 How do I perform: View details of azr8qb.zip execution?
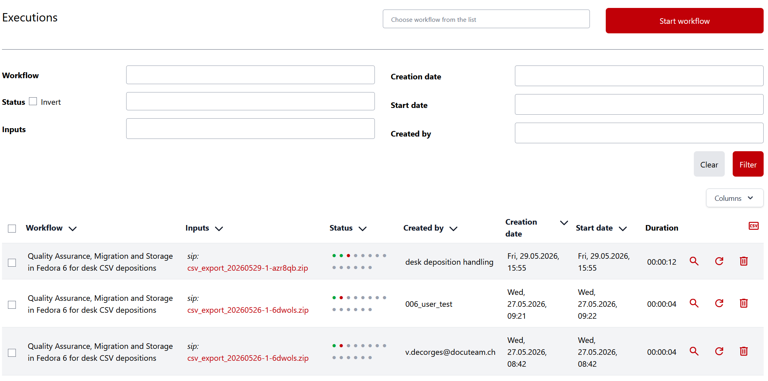(694, 261)
